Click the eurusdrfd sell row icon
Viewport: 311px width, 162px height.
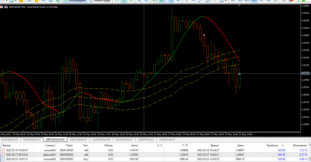(3, 150)
